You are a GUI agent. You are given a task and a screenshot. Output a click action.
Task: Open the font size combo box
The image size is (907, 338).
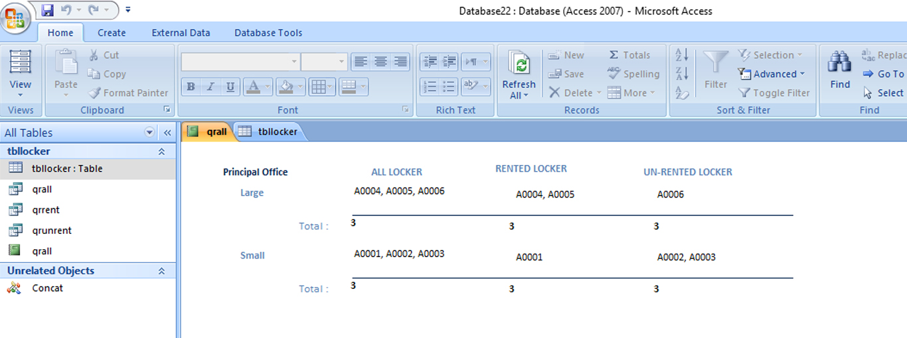pos(324,62)
